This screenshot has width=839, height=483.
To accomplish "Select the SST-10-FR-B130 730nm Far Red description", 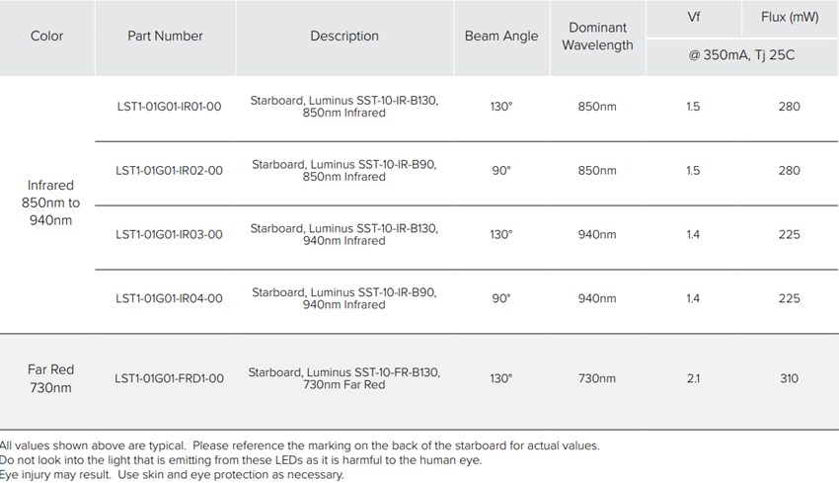I will [x=344, y=378].
